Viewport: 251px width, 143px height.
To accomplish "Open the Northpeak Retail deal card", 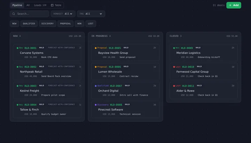I will tap(47, 71).
